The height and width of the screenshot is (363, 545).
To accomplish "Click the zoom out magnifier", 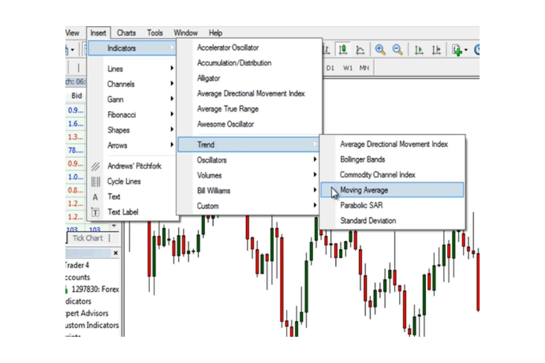I will click(x=397, y=50).
